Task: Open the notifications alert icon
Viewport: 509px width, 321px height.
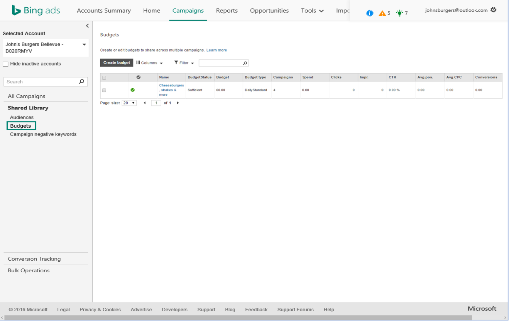Action: click(x=369, y=13)
